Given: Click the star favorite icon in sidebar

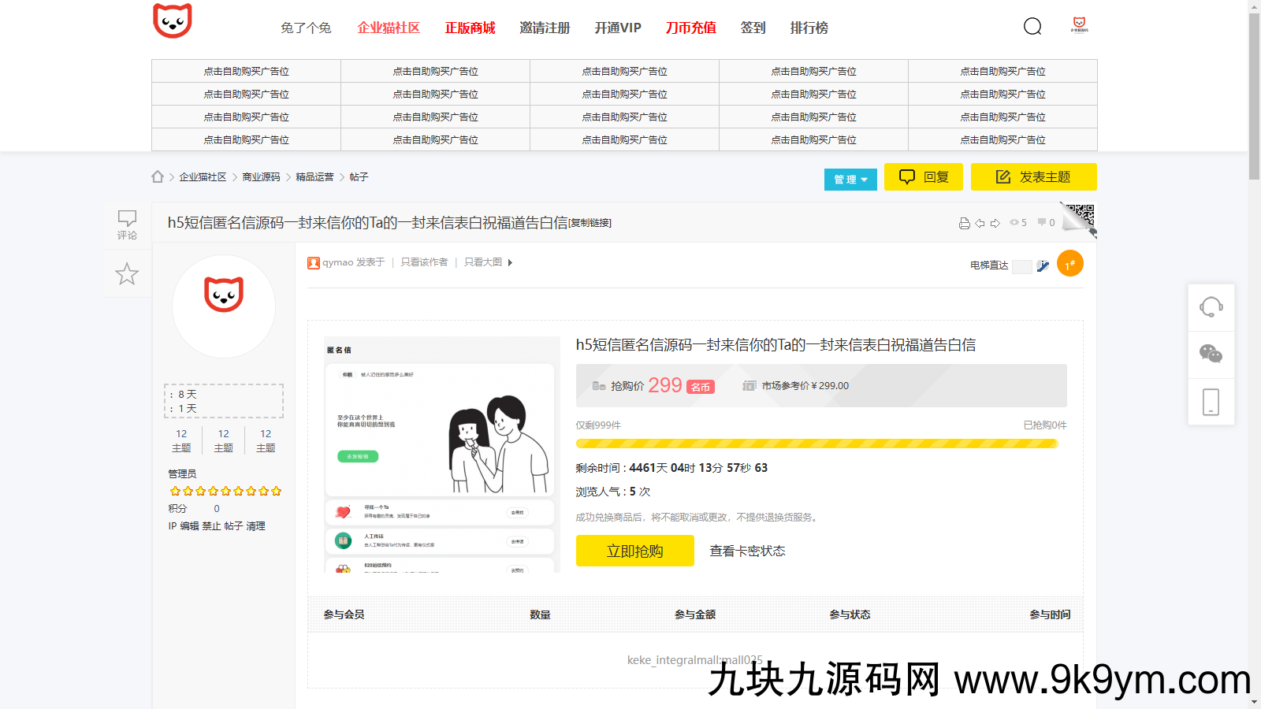Looking at the screenshot, I should 127,274.
